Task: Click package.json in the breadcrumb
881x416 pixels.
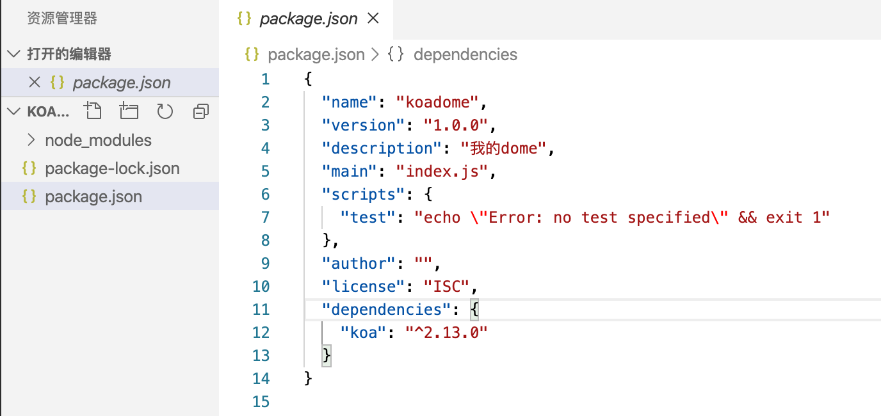Action: point(316,54)
